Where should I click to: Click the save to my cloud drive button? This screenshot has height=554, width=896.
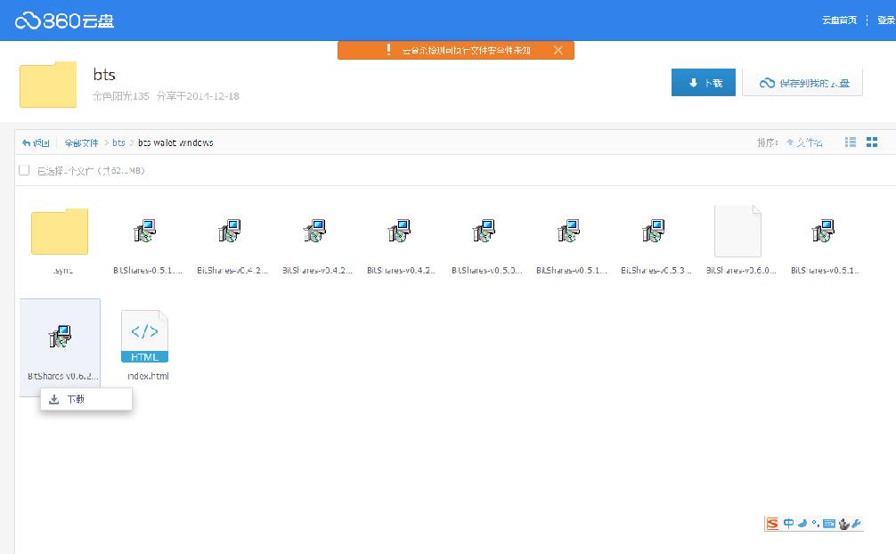(x=802, y=83)
